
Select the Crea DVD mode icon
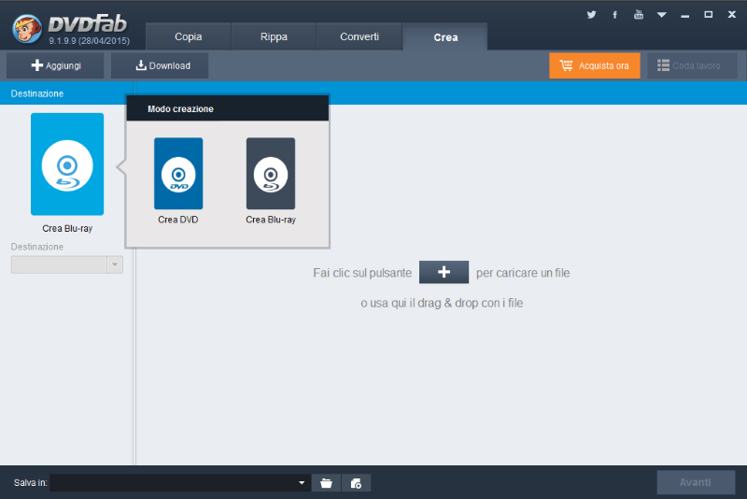click(x=177, y=174)
